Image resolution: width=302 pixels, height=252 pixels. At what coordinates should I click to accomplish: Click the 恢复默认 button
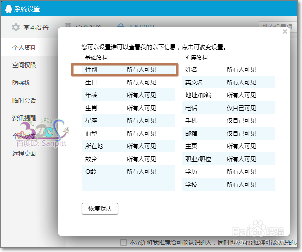[100, 209]
